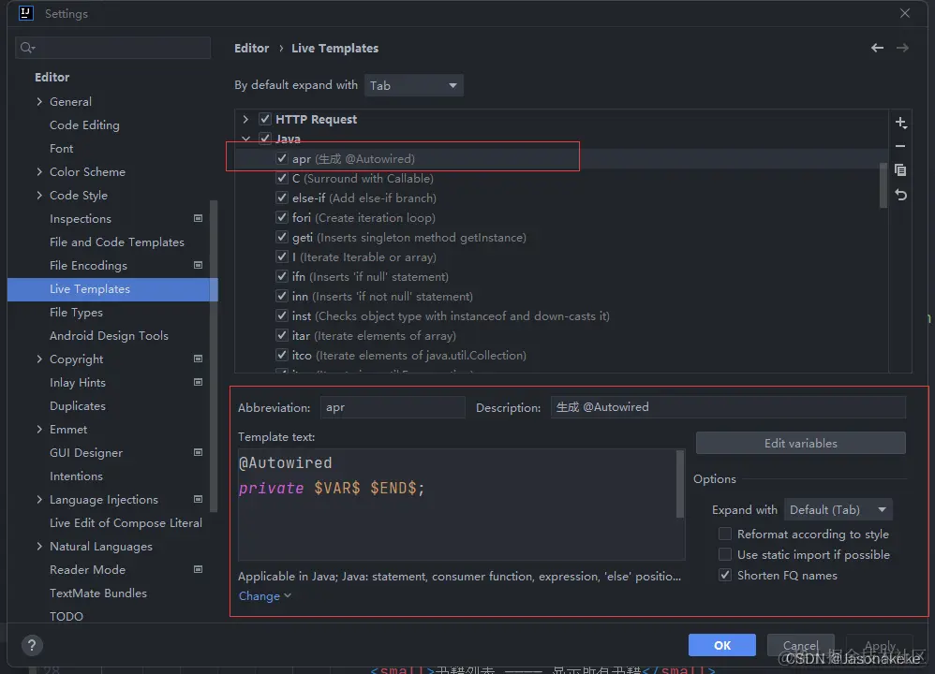This screenshot has width=935, height=674.
Task: Click the remove template minus icon
Action: click(x=900, y=146)
